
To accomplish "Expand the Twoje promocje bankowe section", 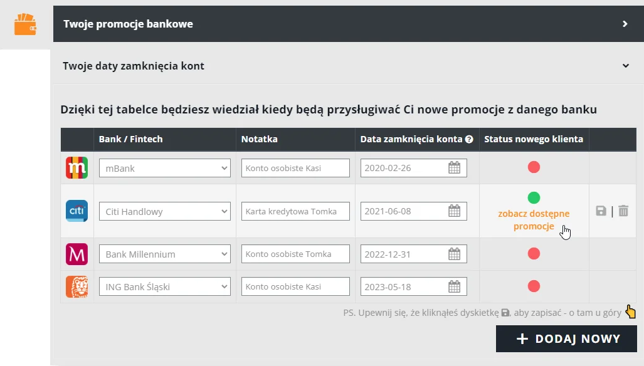I will [x=625, y=24].
